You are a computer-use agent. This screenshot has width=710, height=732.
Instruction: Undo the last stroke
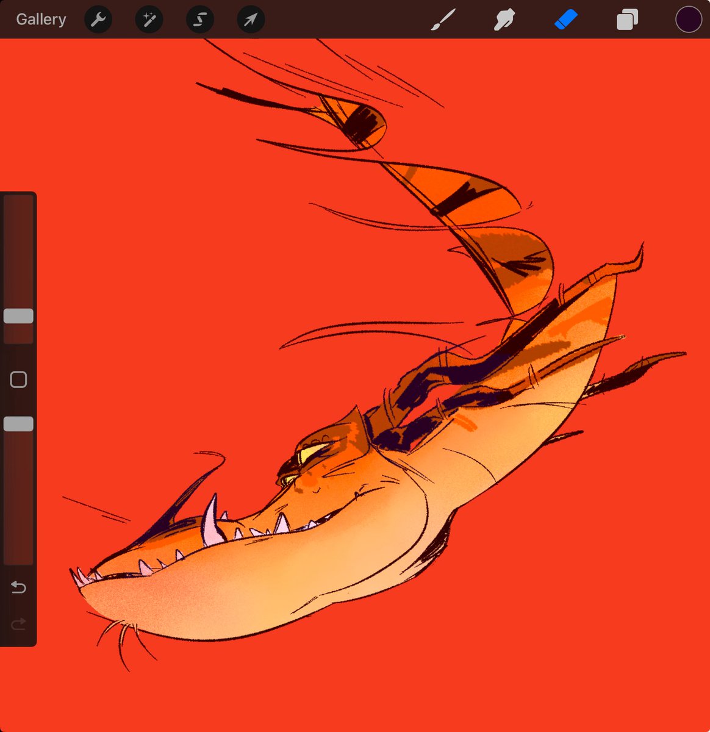tap(18, 587)
